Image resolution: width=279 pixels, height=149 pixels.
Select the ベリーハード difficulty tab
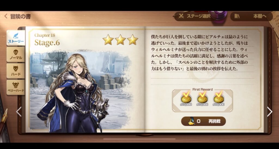[16, 87]
